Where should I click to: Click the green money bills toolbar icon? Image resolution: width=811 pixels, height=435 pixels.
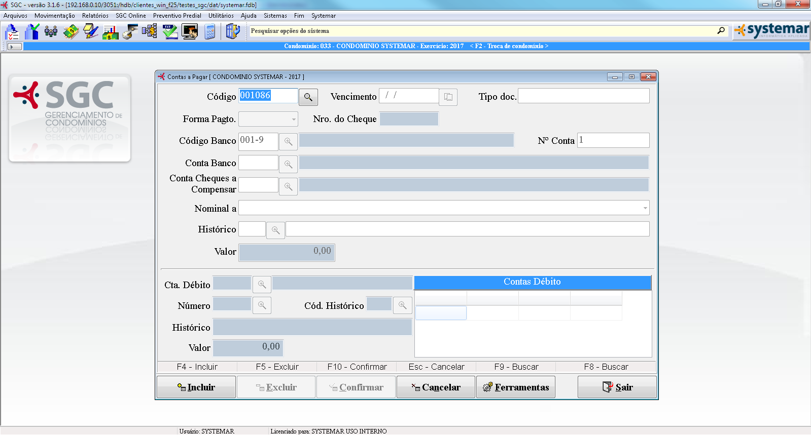click(x=70, y=32)
